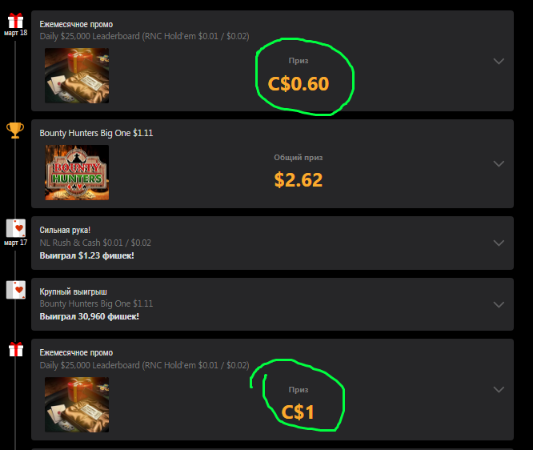Image resolution: width=533 pixels, height=450 pixels.
Task: Expand the Сильная рука entry chevron
Action: point(499,243)
